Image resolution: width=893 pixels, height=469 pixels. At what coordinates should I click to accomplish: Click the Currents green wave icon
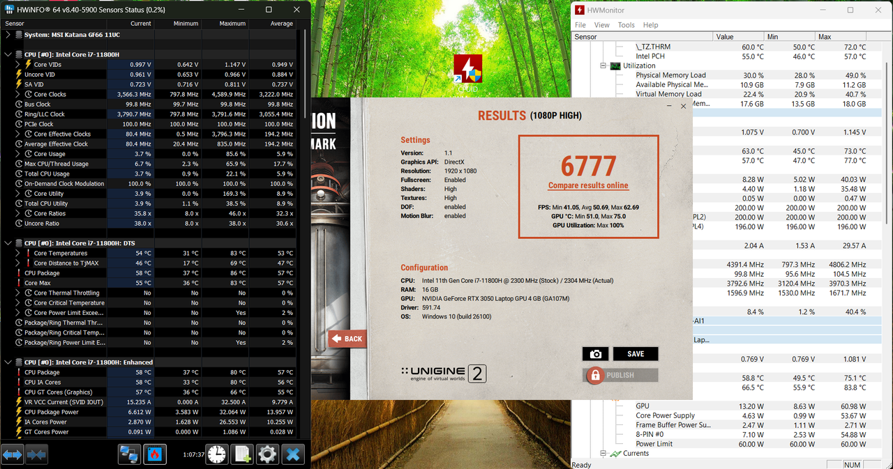click(x=615, y=454)
